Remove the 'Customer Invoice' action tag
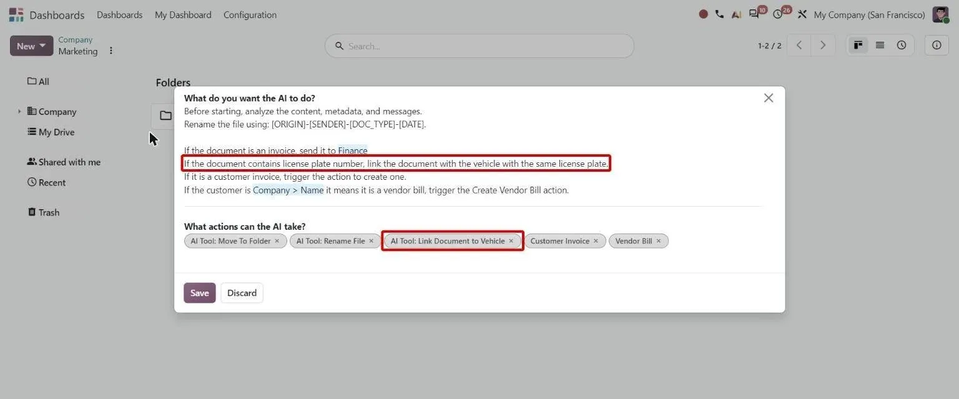The image size is (959, 399). point(596,241)
